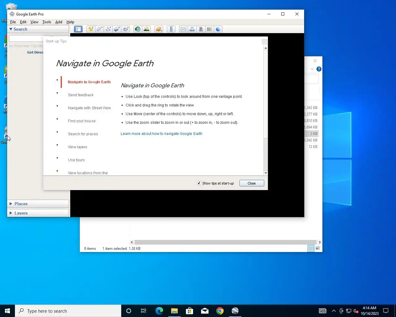Select the Use tours tip
The width and height of the screenshot is (396, 317).
[x=76, y=160]
